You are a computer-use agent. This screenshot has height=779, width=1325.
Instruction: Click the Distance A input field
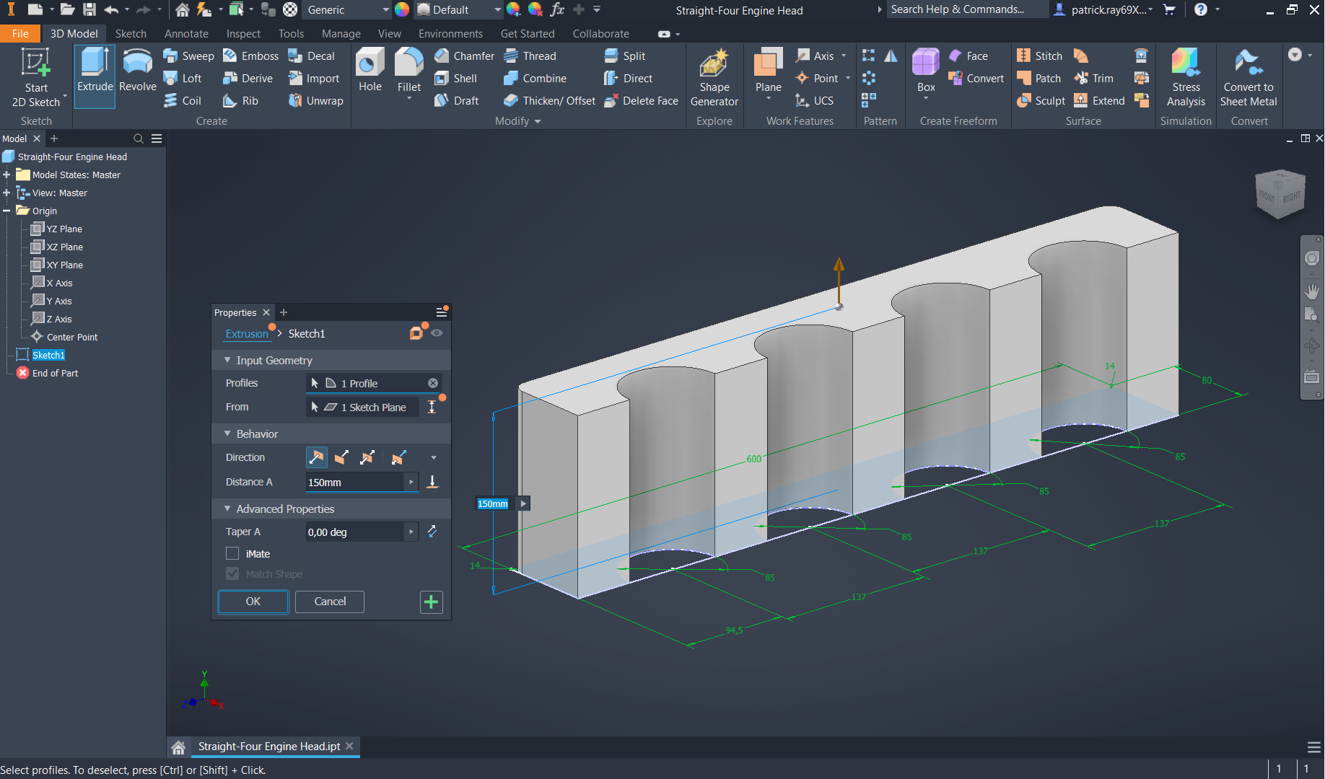(x=354, y=483)
